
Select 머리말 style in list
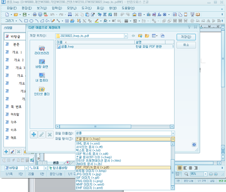[15, 114]
